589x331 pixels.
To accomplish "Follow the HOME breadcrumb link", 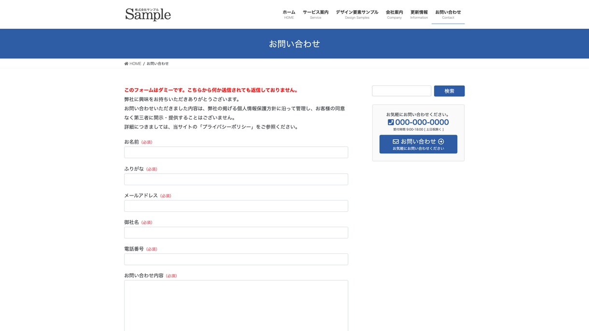I will click(133, 64).
